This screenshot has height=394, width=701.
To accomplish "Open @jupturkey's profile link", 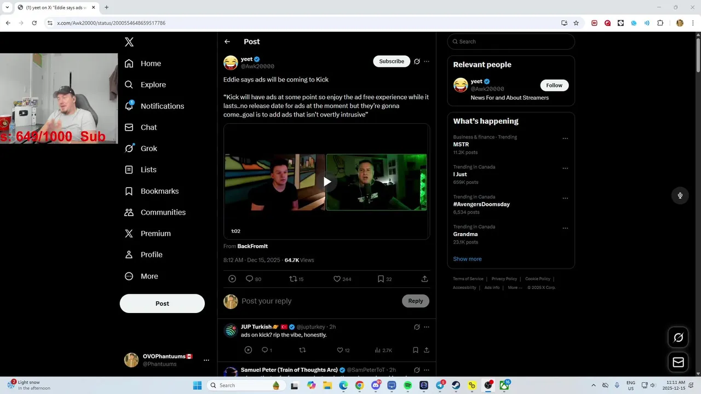I will click(x=311, y=327).
